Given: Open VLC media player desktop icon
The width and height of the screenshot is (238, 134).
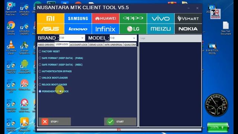Looking at the screenshot, I should coord(11,47).
